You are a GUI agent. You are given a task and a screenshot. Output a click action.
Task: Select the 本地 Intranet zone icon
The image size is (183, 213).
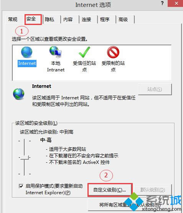pyautogui.click(x=56, y=52)
